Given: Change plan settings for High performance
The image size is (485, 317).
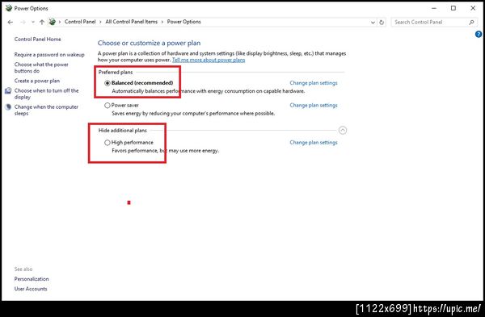Looking at the screenshot, I should [314, 143].
